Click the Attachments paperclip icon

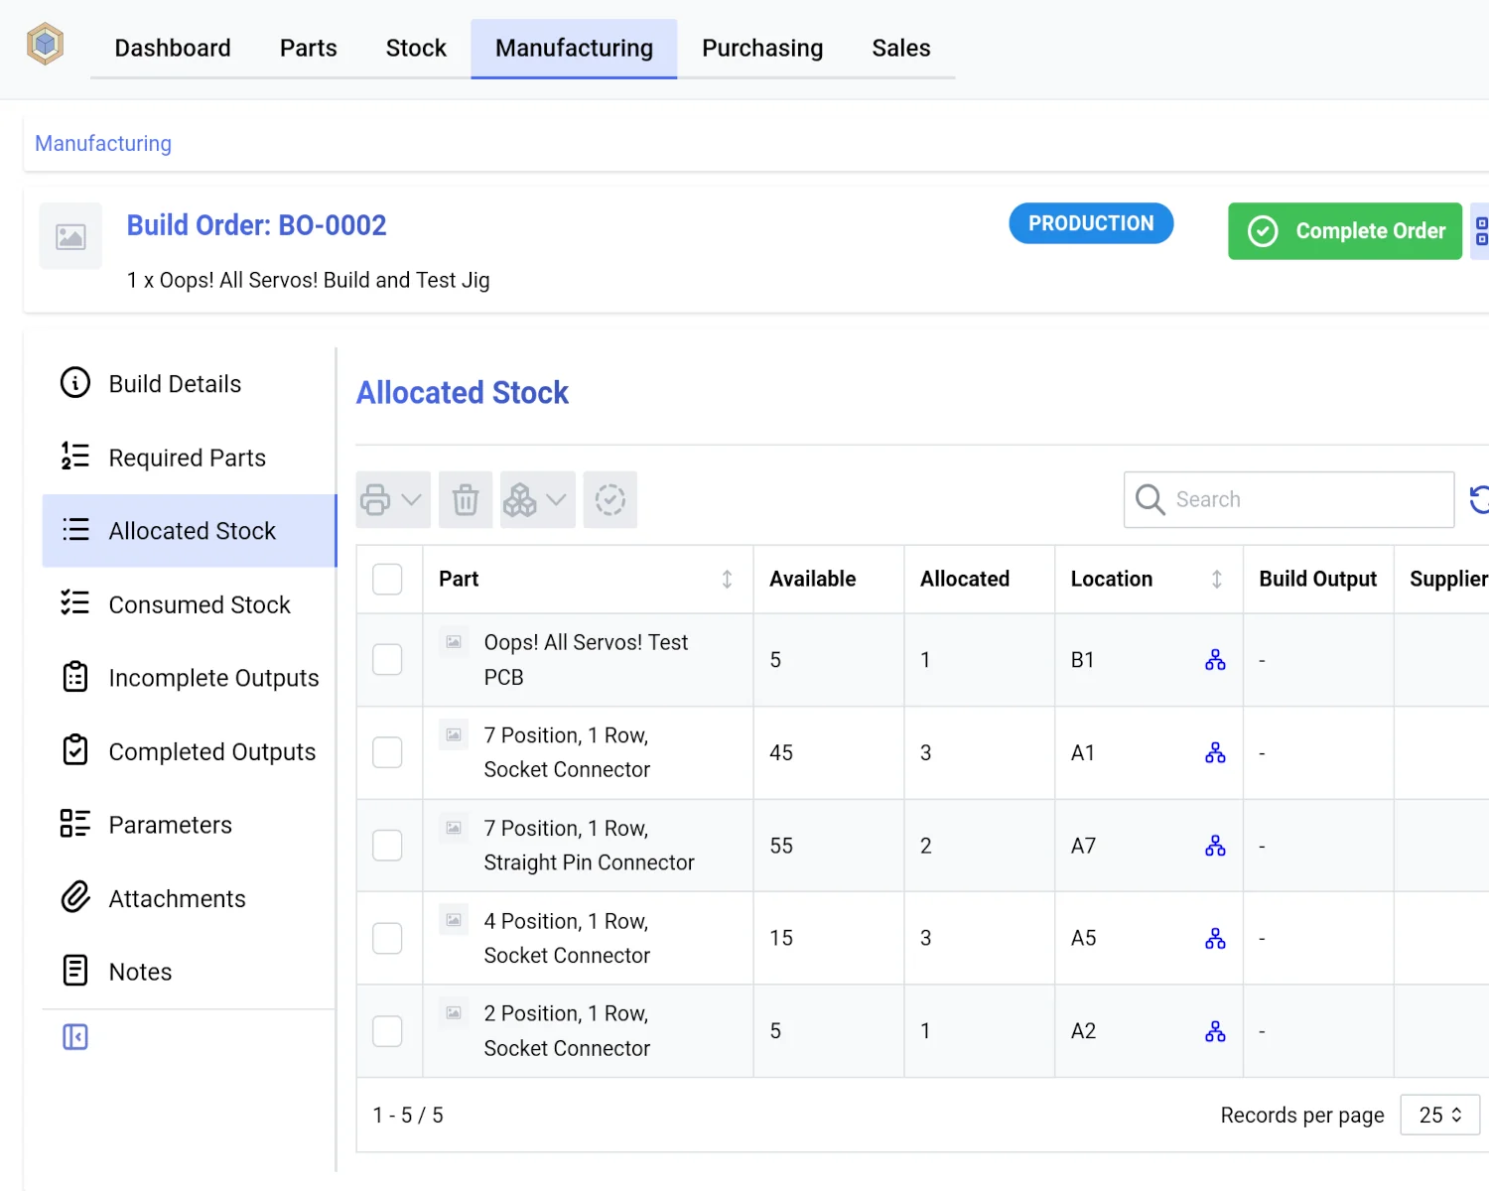click(75, 896)
